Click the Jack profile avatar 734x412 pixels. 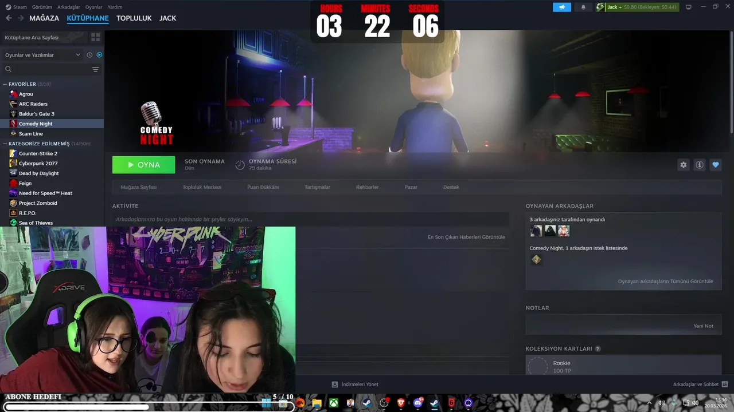click(x=600, y=7)
